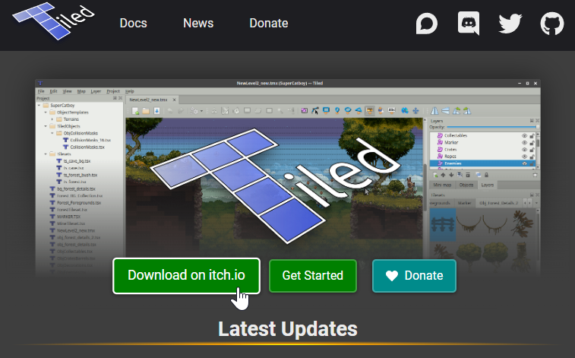Select the Insert Point object tool
The width and height of the screenshot is (575, 358).
tap(337, 110)
